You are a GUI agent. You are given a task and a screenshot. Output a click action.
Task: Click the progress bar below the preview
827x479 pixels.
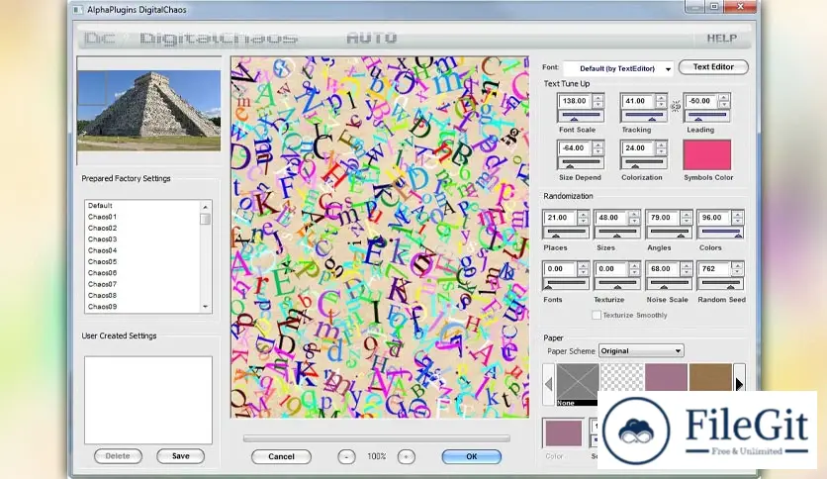pyautogui.click(x=377, y=437)
